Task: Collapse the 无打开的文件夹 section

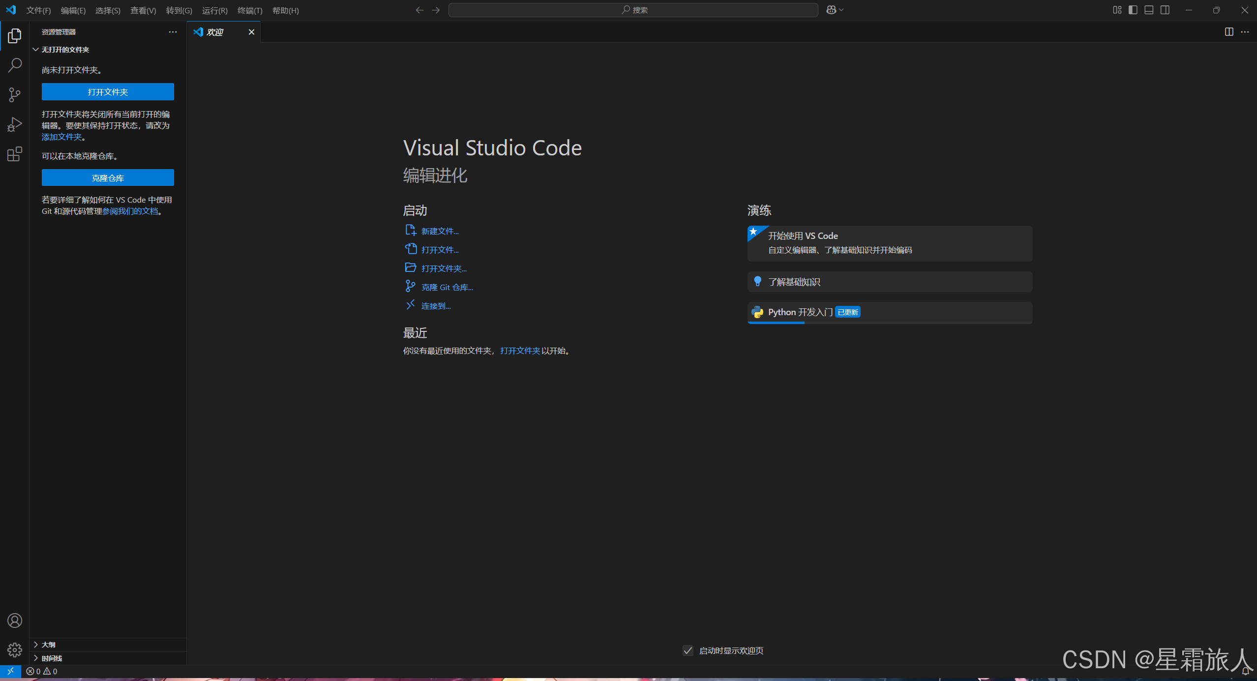Action: click(x=65, y=50)
